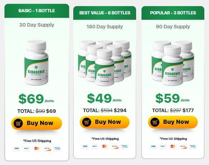Click the Visa icon under Basic plan
Image resolution: width=209 pixels, height=165 pixels.
(17, 148)
